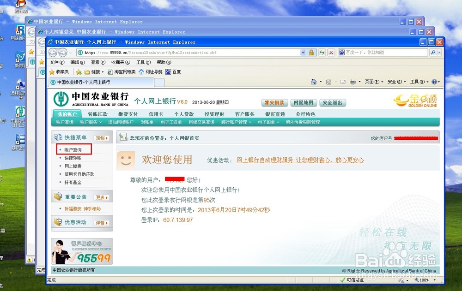Click the RSS feeds icon
This screenshot has width=462, height=291.
tap(329, 82)
